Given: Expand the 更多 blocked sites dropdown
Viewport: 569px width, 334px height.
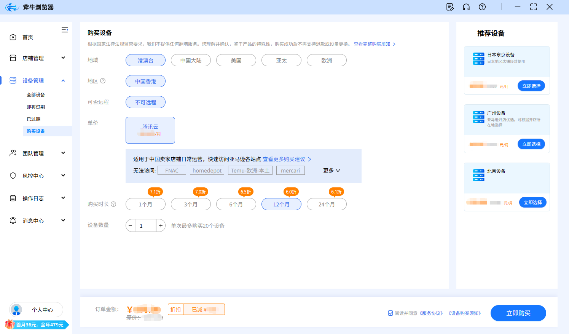Looking at the screenshot, I should pyautogui.click(x=331, y=170).
